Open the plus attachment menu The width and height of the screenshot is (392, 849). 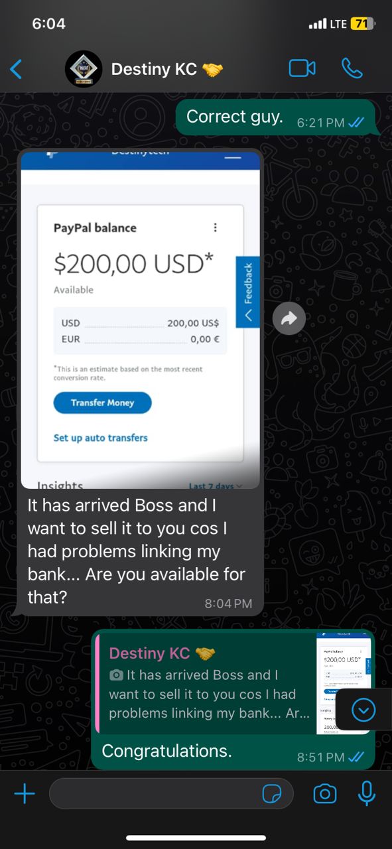[25, 793]
